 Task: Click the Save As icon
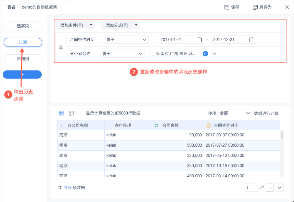point(255,7)
